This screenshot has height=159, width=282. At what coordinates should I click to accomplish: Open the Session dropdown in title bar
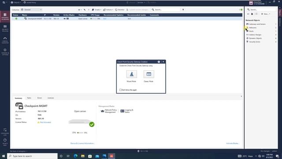pyautogui.click(x=141, y=3)
